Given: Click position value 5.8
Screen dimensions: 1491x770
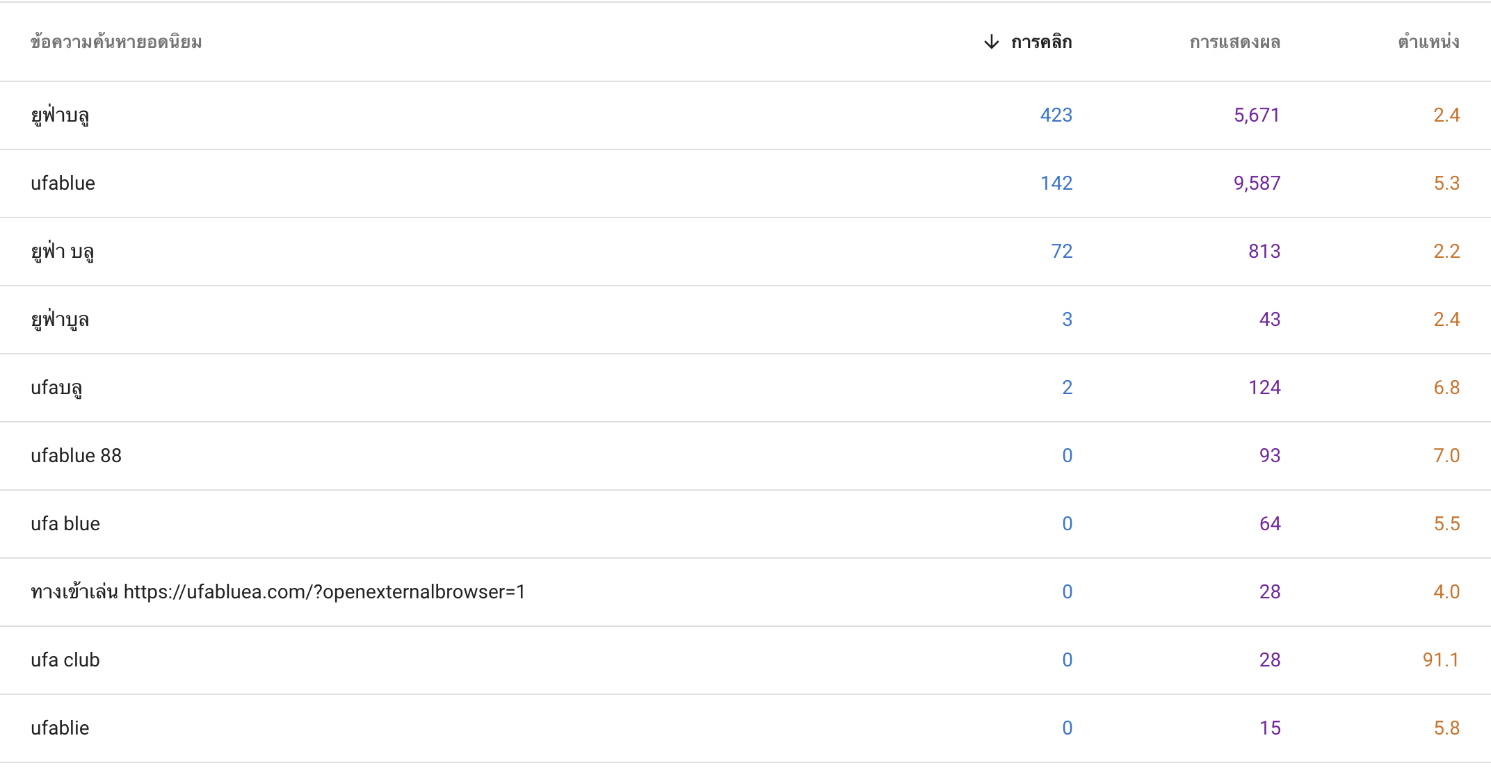Looking at the screenshot, I should (1446, 728).
